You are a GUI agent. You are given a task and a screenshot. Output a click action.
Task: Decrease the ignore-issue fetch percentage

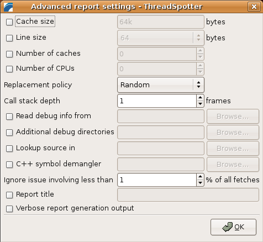coord(200,183)
